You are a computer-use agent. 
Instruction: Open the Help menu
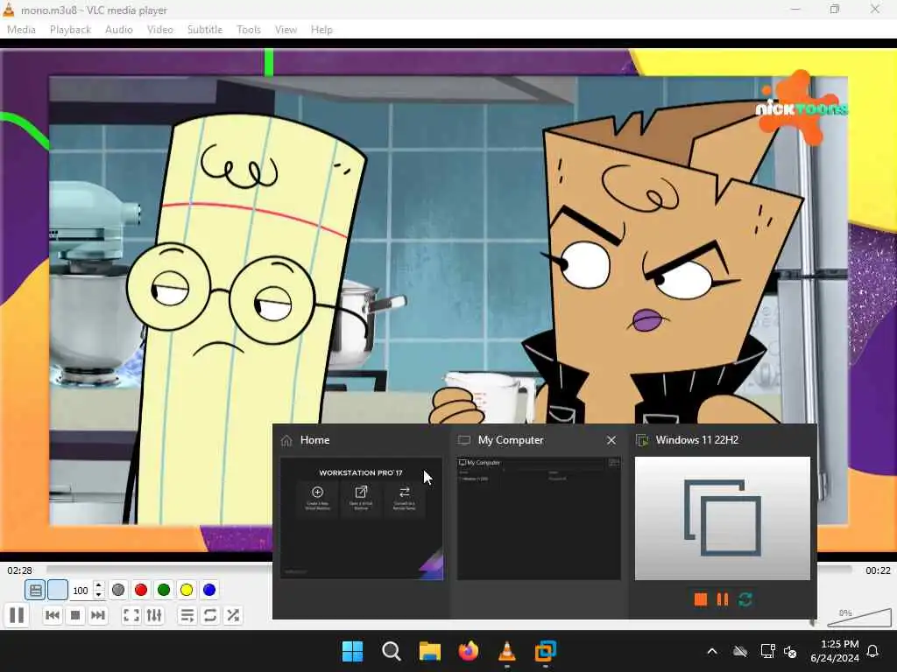pos(321,30)
